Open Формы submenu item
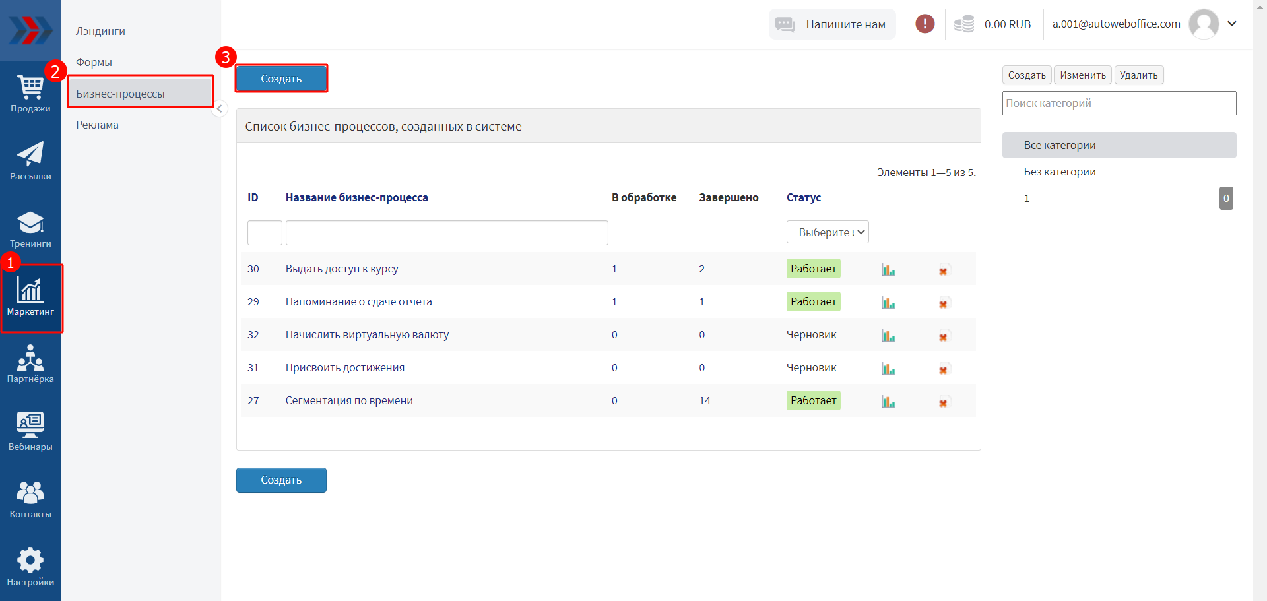This screenshot has height=601, width=1267. point(94,62)
